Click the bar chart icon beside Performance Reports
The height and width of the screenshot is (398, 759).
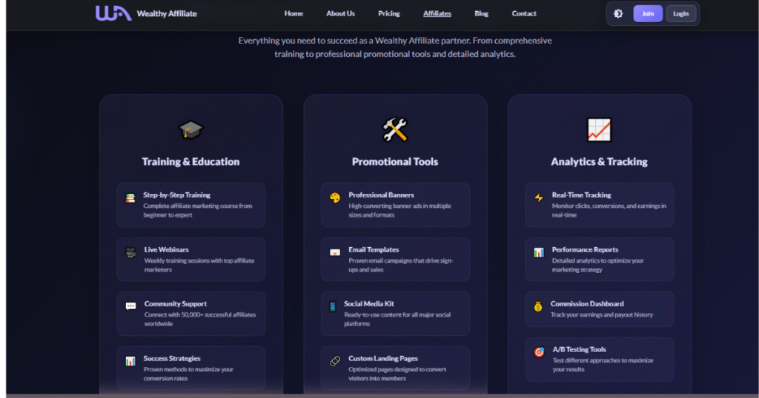click(539, 252)
